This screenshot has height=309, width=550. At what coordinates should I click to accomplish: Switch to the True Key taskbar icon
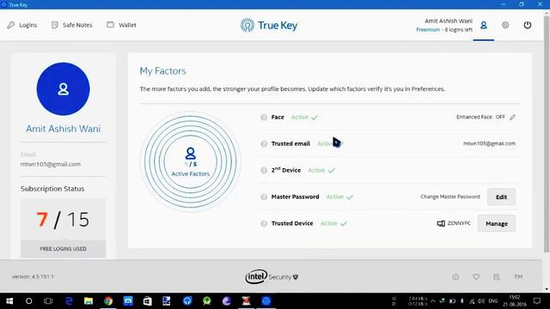266,301
